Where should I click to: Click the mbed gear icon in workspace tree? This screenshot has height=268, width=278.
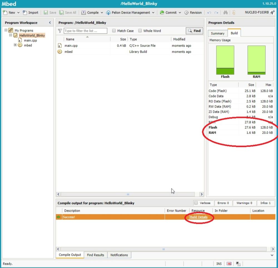click(20, 45)
